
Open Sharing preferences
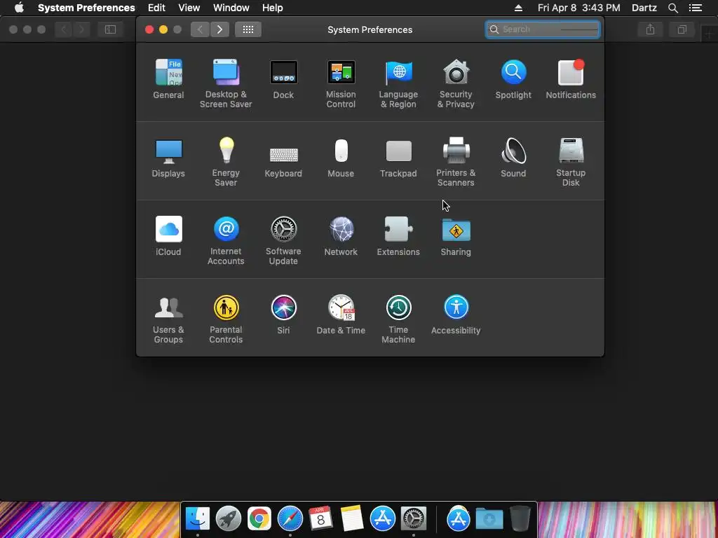pos(456,236)
